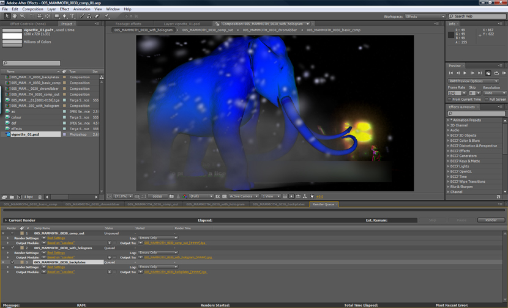Open magnification ratio 71.8% dropdown
This screenshot has height=308, width=508.
(124, 196)
